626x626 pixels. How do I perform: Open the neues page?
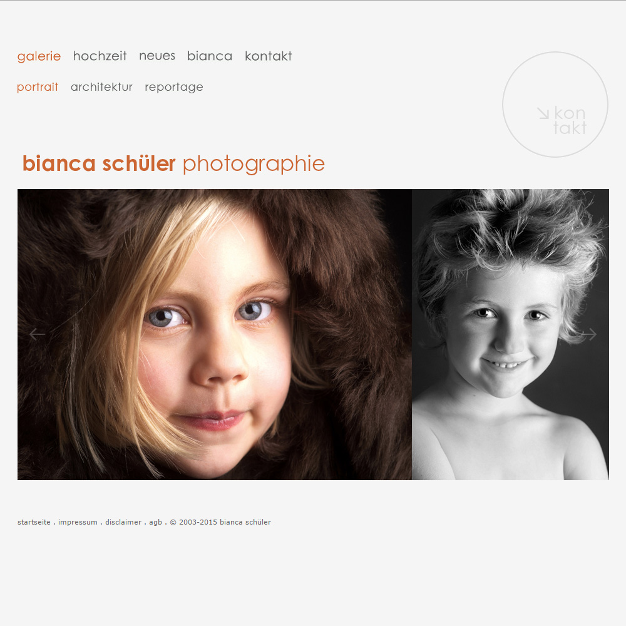[157, 56]
